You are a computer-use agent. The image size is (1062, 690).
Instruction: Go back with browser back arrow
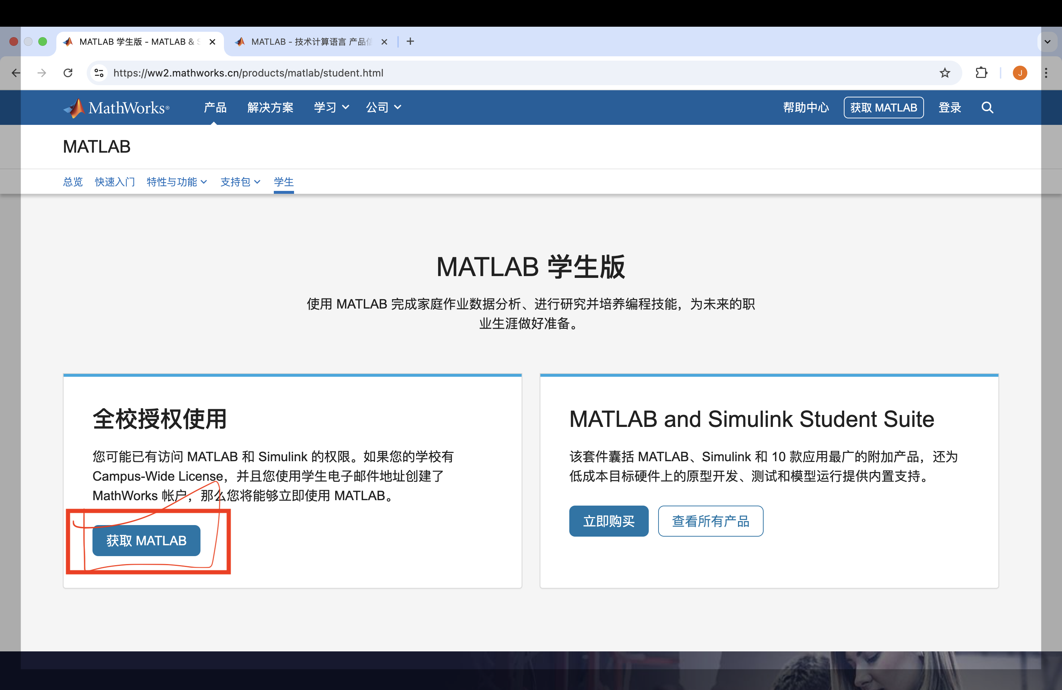[16, 73]
